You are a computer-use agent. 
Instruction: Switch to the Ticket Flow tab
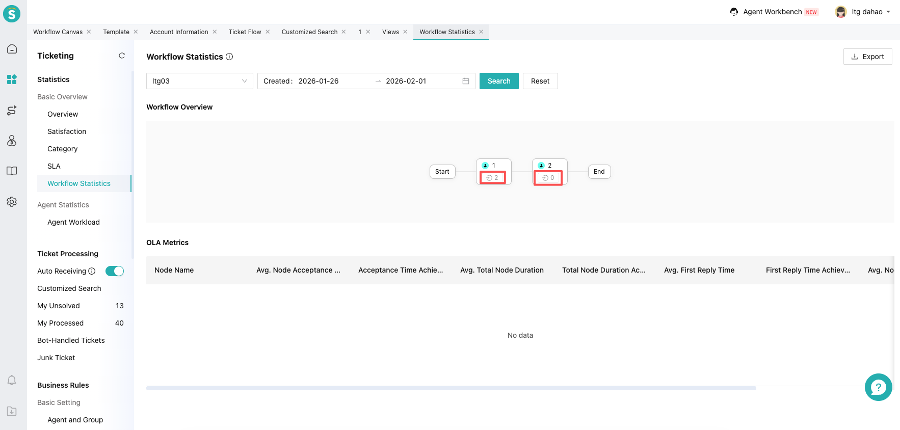point(245,32)
